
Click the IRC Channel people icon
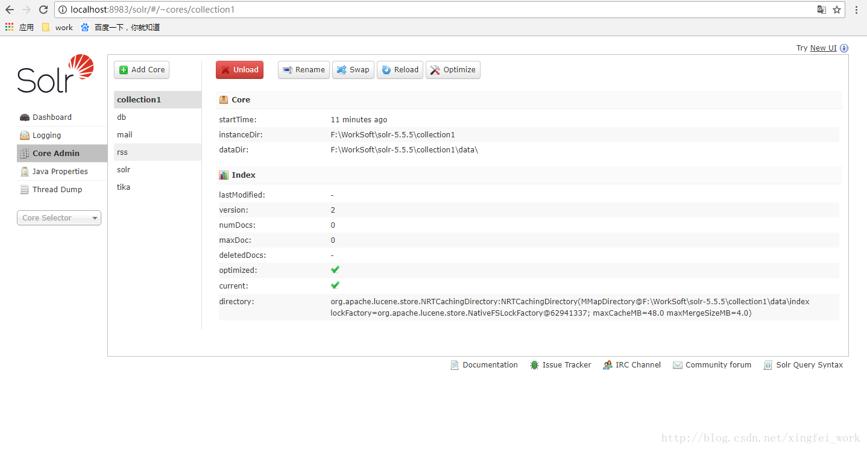608,365
